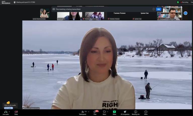Click the muted mic icon on Галина Усенко tile
The height and width of the screenshot is (116, 193).
coord(109,19)
